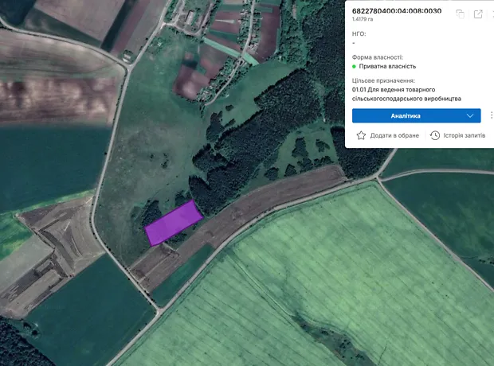Viewport: 494px width, 366px height.
Task: Click the clock icon for request history
Action: (435, 135)
